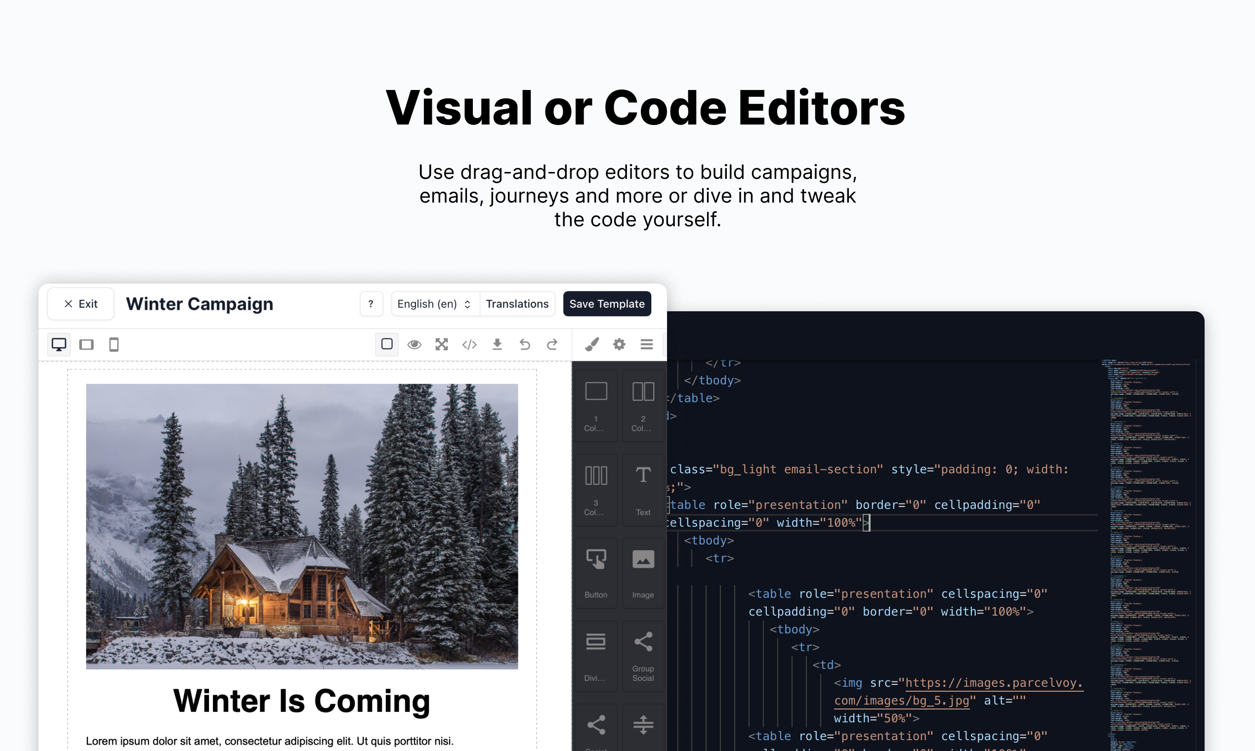This screenshot has height=751, width=1255.
Task: Select the 1 Column block
Action: pyautogui.click(x=596, y=406)
